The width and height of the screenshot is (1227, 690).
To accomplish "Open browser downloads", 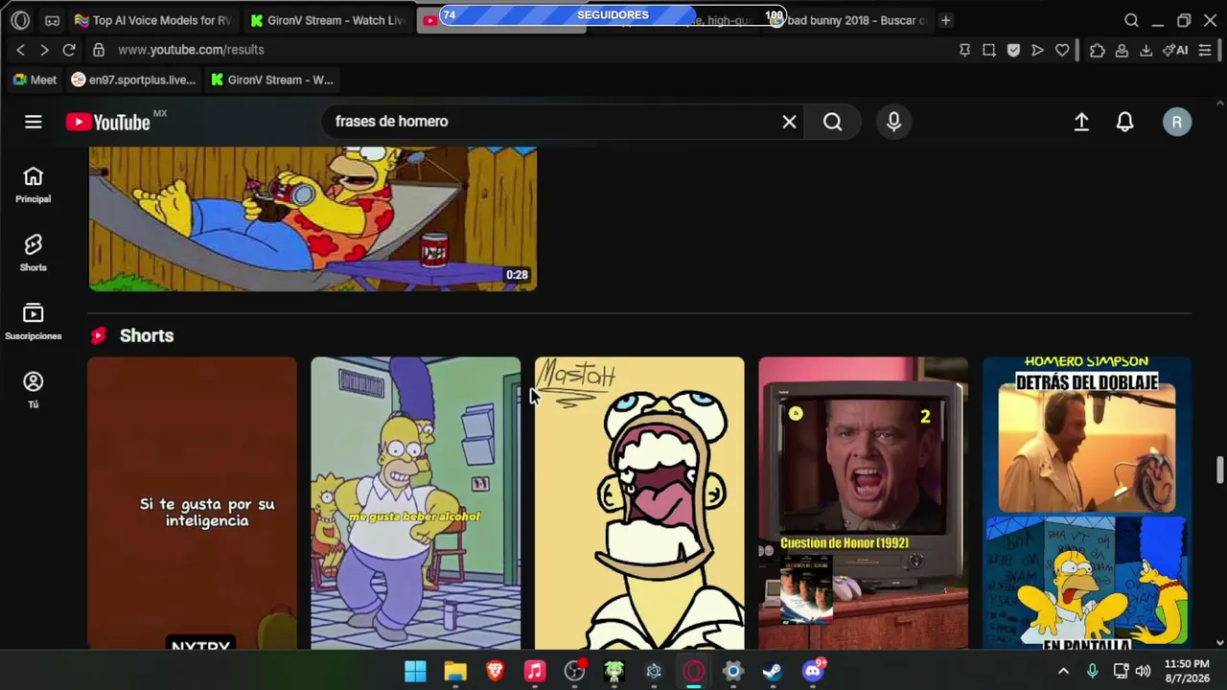I will (1146, 50).
